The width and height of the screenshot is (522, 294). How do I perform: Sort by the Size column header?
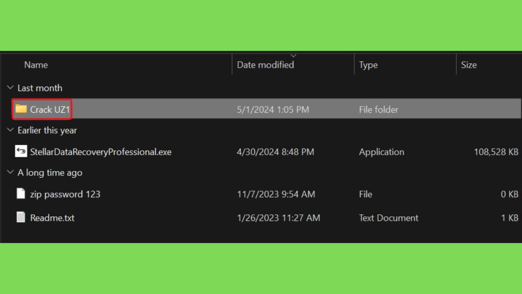pyautogui.click(x=469, y=65)
